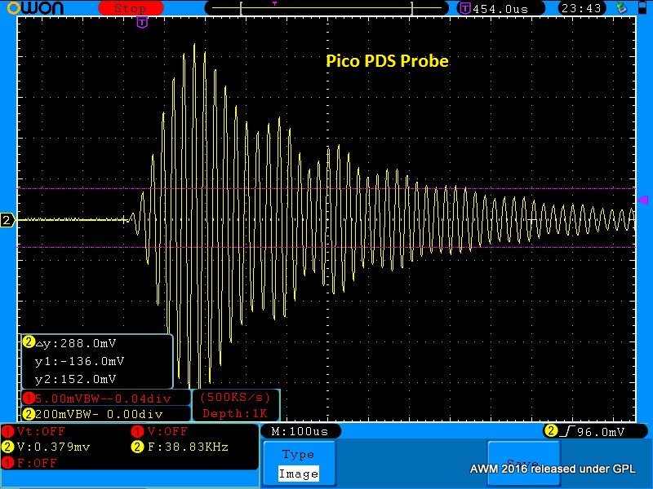Click the purple horizontal trigger T marker
This screenshot has width=653, height=489.
[142, 22]
